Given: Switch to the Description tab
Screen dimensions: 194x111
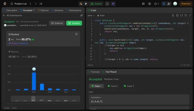Looking at the screenshot, I should pyautogui.click(x=11, y=10).
